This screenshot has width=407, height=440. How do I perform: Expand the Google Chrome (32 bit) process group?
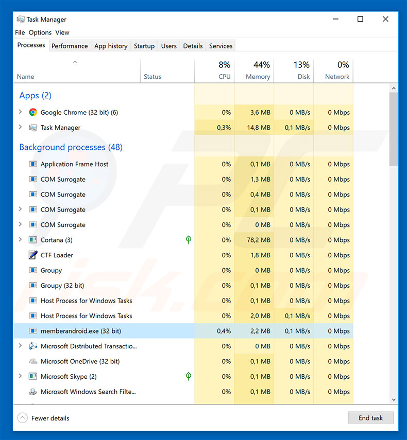(x=20, y=112)
